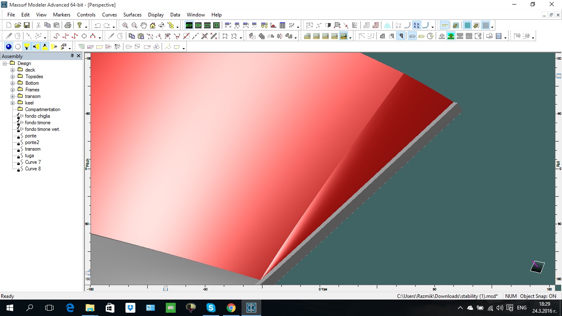The height and width of the screenshot is (316, 562).
Task: Toggle visibility check of fondo timone surface
Action: pos(19,122)
